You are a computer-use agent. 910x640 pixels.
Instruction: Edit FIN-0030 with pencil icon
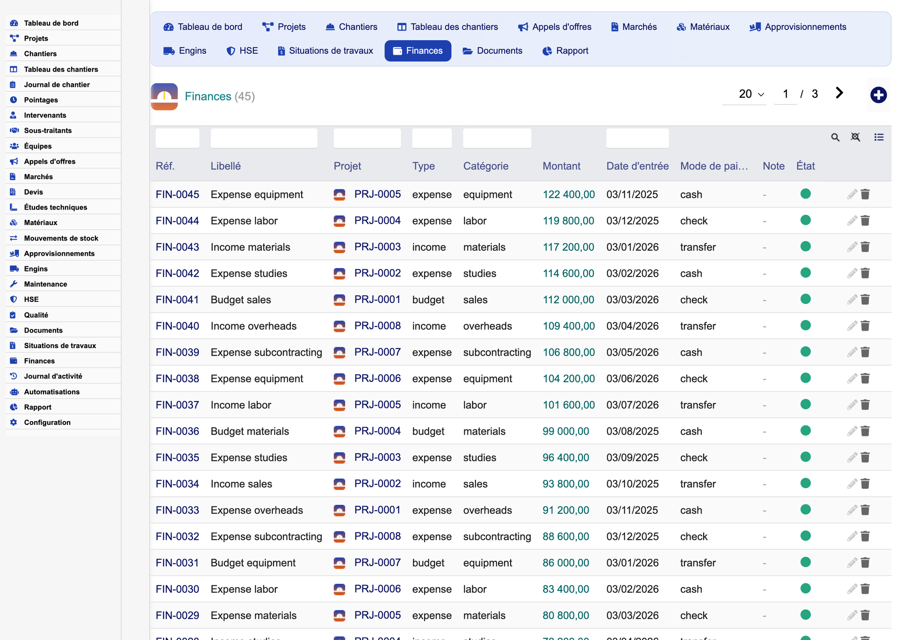(x=852, y=589)
